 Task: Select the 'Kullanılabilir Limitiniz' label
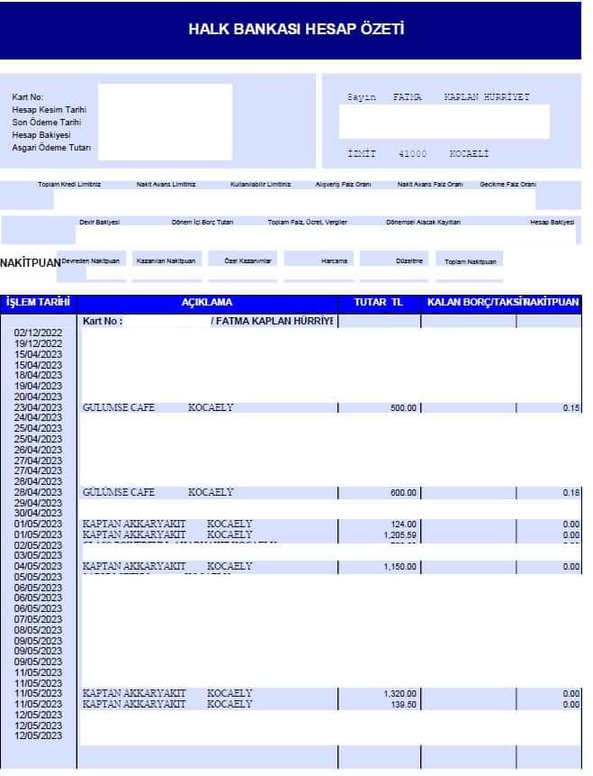tap(260, 184)
